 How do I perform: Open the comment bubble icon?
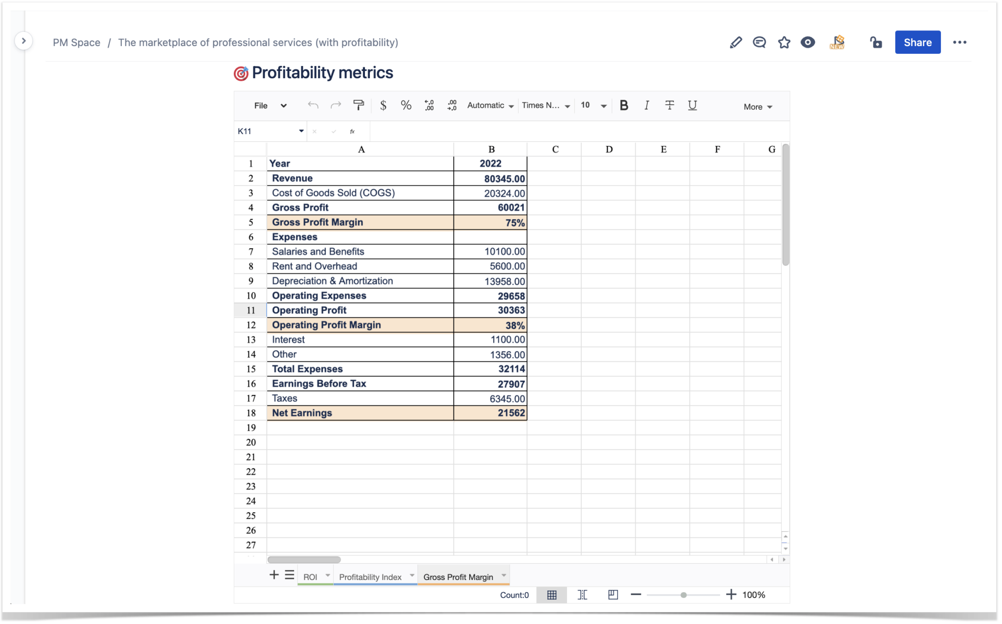pos(759,42)
